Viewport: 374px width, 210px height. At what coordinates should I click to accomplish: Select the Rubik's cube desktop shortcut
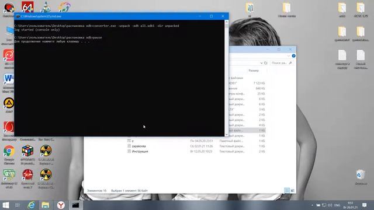point(27,155)
